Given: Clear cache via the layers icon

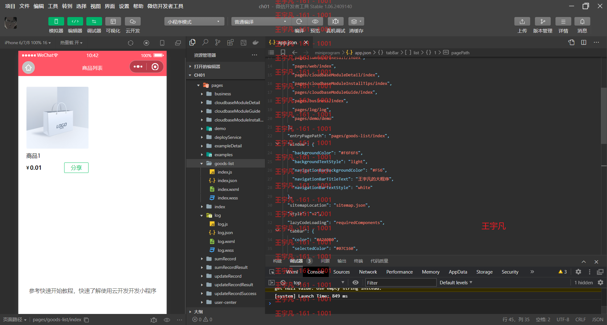Looking at the screenshot, I should coord(356,21).
